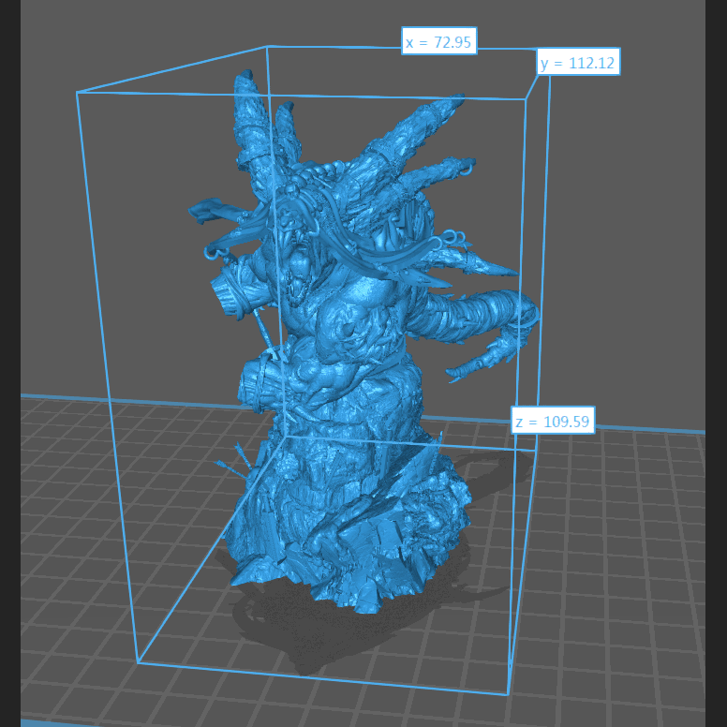Image resolution: width=727 pixels, height=727 pixels.
Task: Click the bounding box top-back corner
Action: (x=268, y=46)
